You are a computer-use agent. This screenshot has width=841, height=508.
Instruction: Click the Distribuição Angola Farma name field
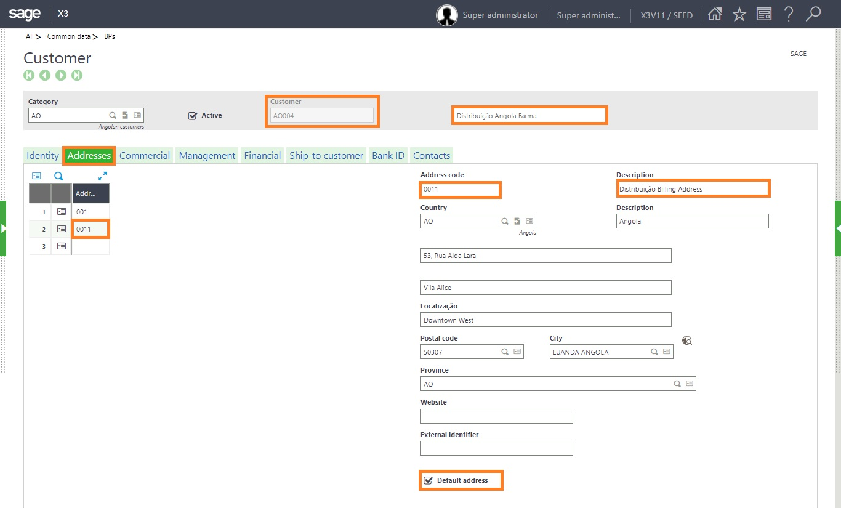(x=529, y=115)
